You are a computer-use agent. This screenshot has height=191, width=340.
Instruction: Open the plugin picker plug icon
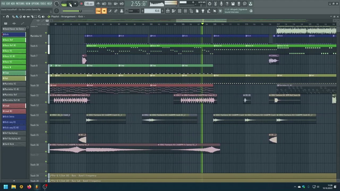coord(203,11)
